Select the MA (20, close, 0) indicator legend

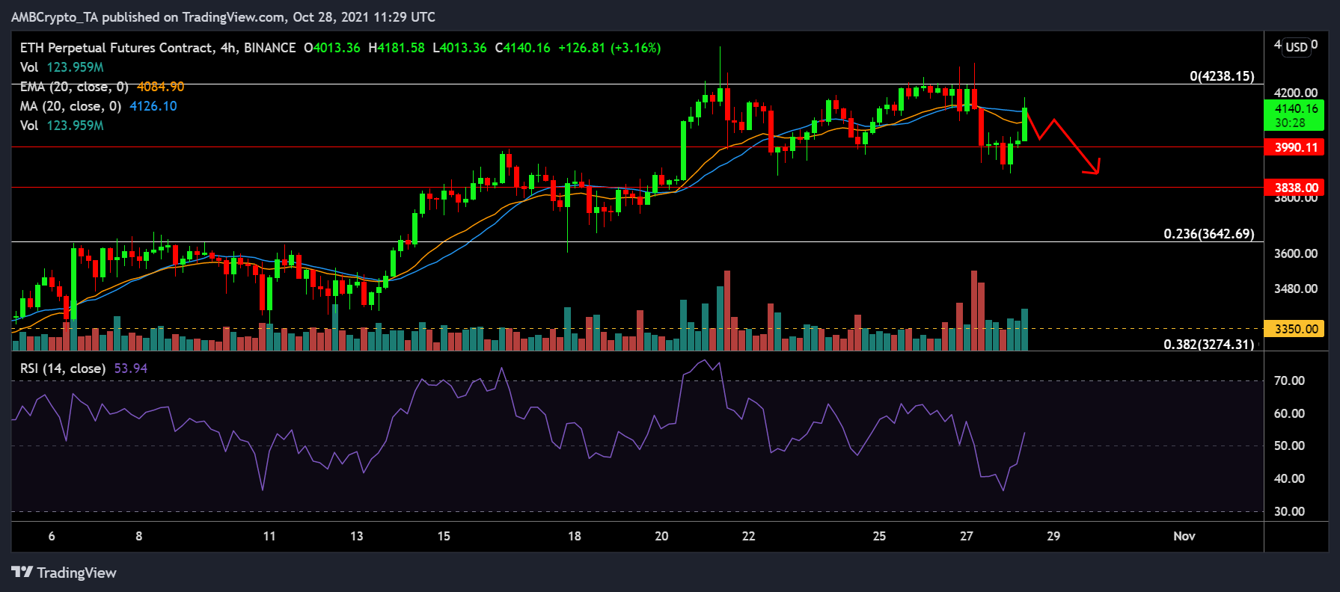(70, 106)
